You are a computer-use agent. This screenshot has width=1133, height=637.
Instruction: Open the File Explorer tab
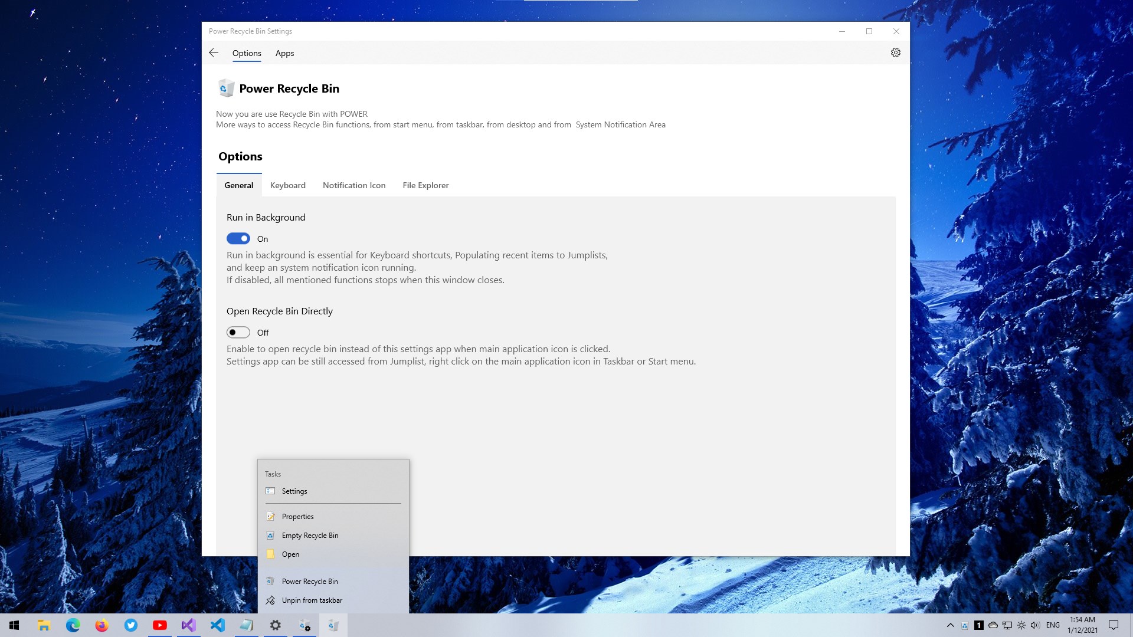pos(425,185)
